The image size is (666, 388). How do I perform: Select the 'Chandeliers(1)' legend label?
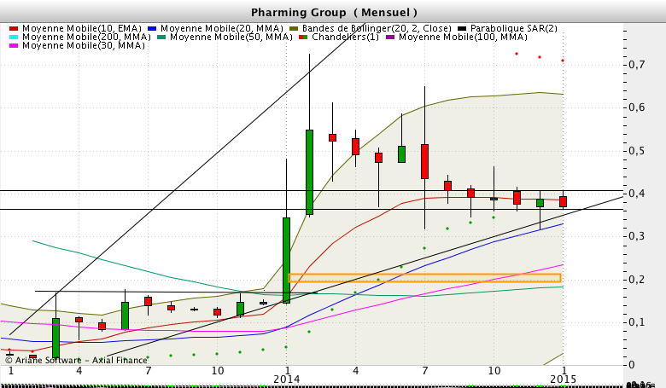345,37
